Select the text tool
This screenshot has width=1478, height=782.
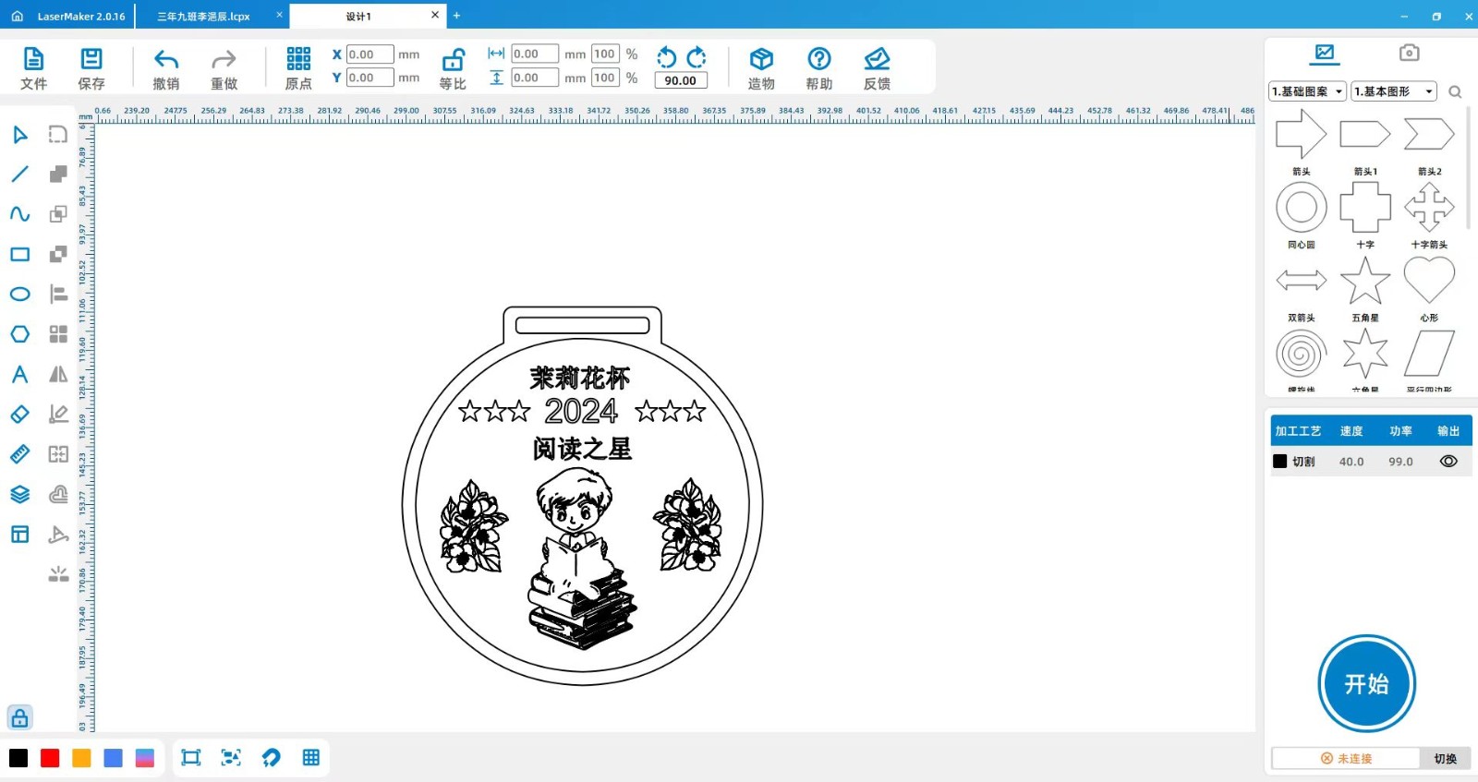[x=19, y=374]
